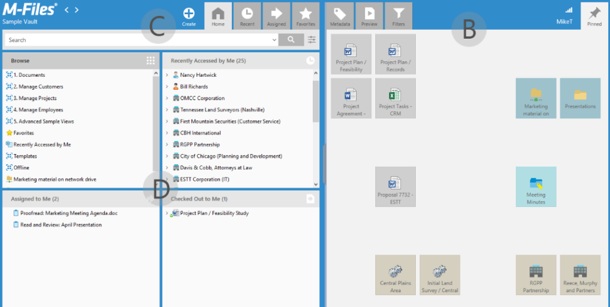Screen dimensions: 610x307
Task: Select ESTT Corporation (IT)
Action: point(201,180)
